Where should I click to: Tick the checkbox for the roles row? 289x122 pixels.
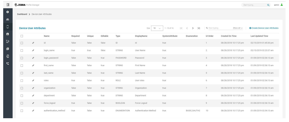pos(21,80)
